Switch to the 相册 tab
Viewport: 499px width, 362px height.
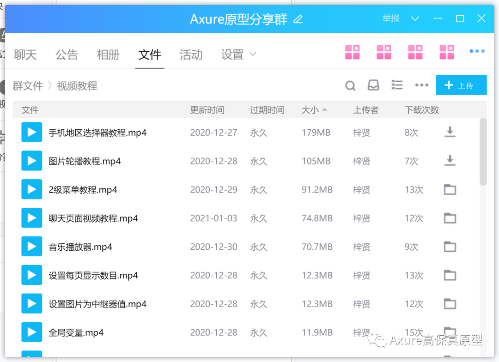pos(108,54)
